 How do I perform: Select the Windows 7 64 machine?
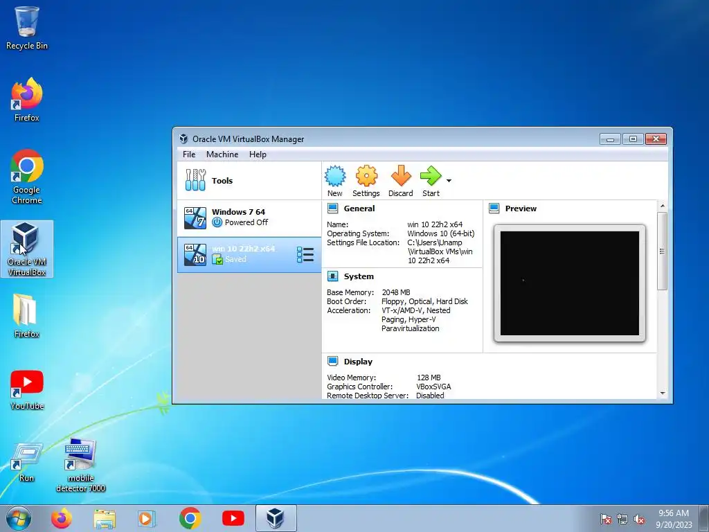249,218
